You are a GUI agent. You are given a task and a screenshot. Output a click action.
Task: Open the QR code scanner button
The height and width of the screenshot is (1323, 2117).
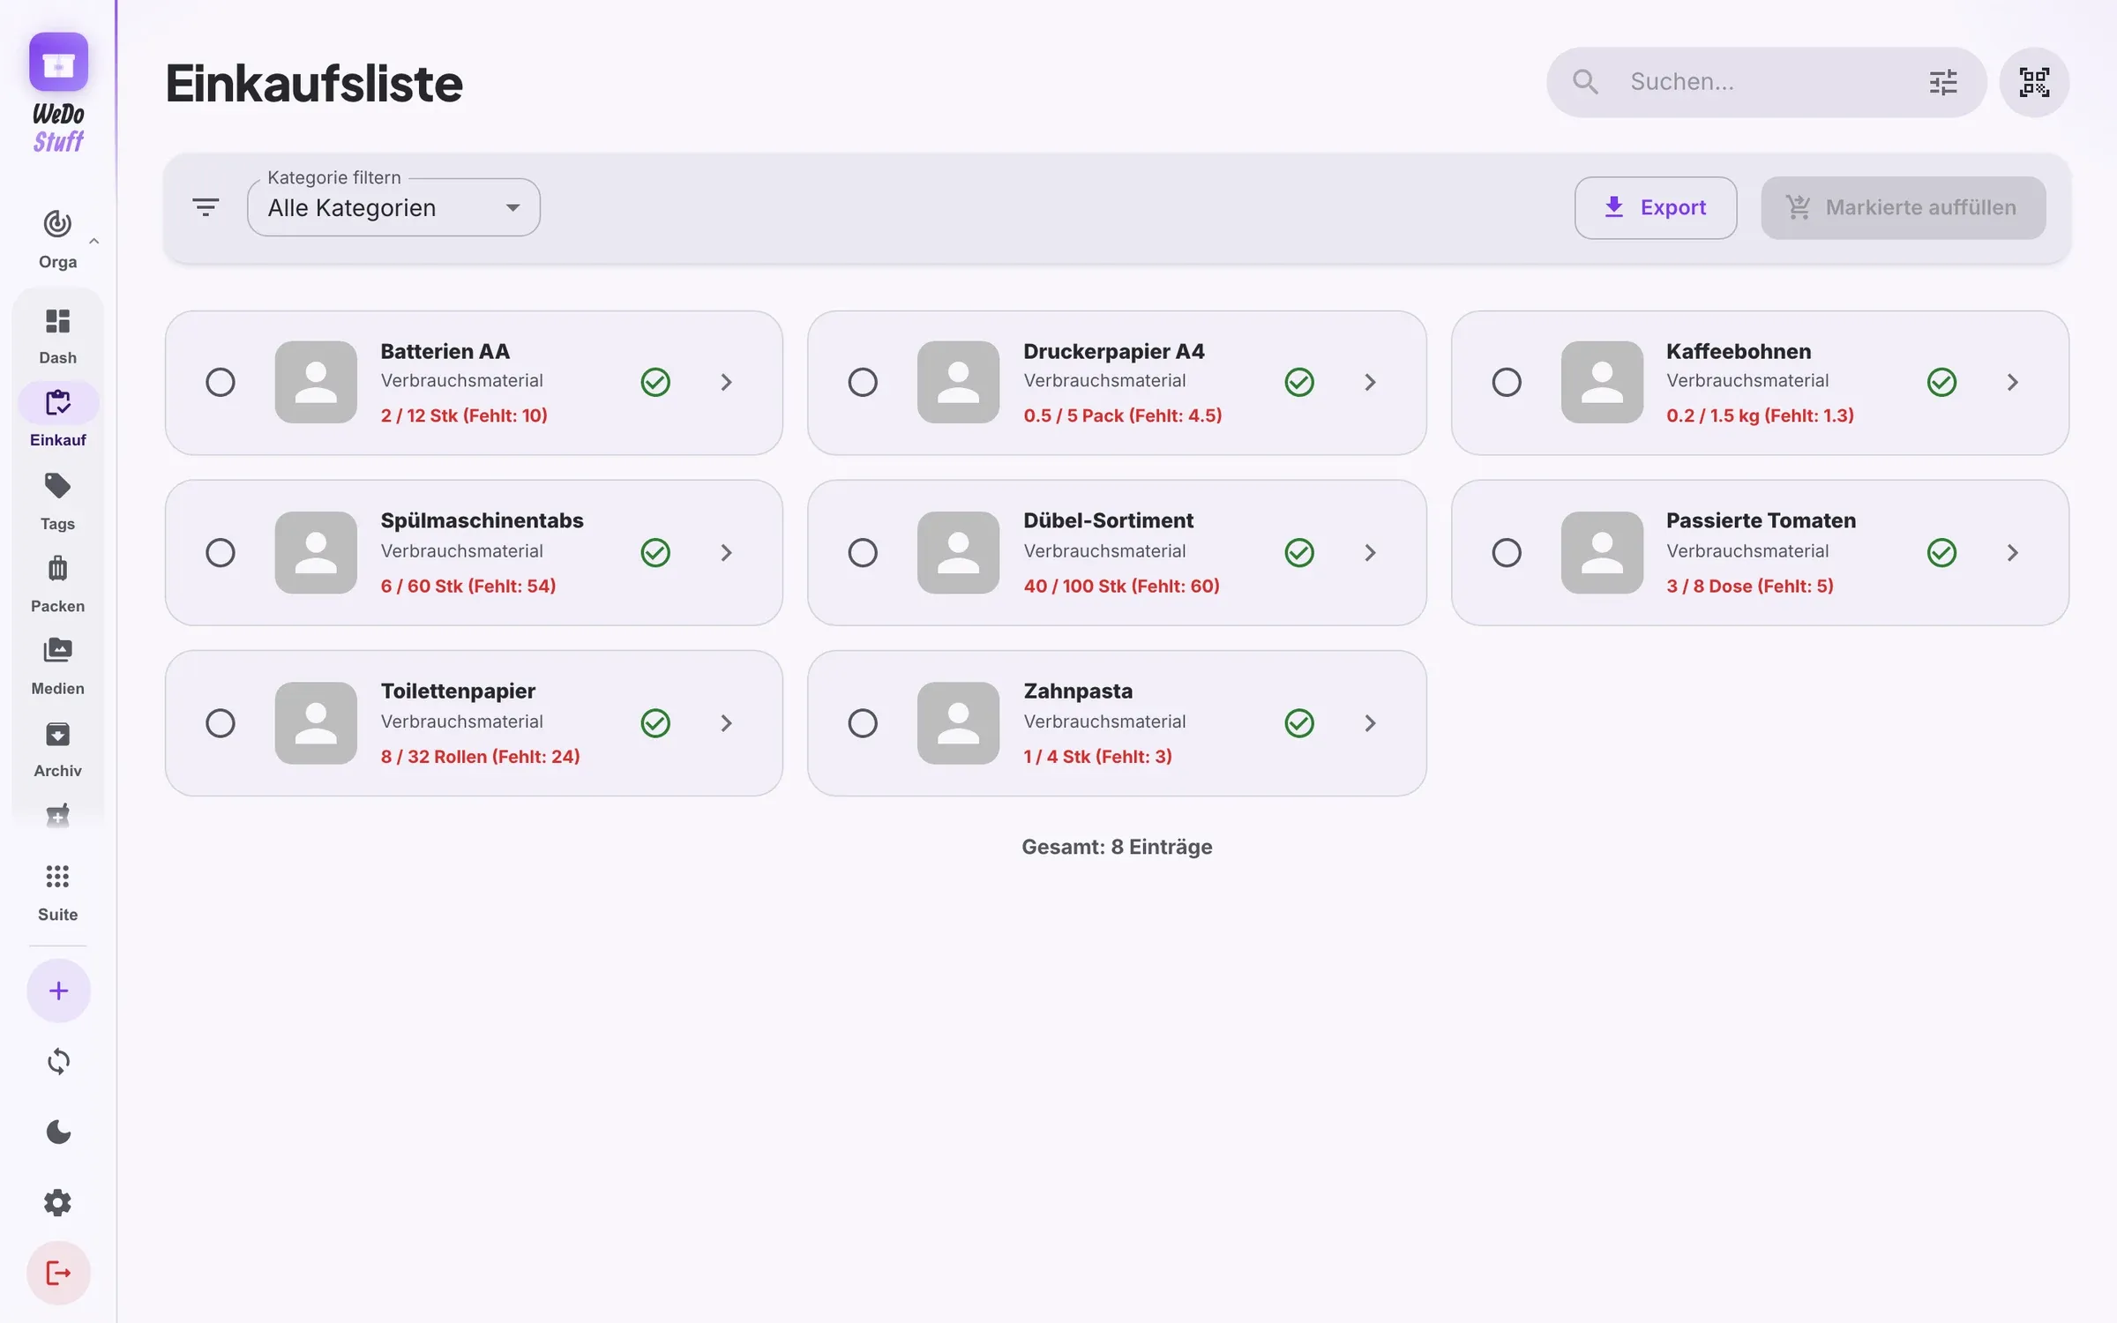tap(2034, 82)
